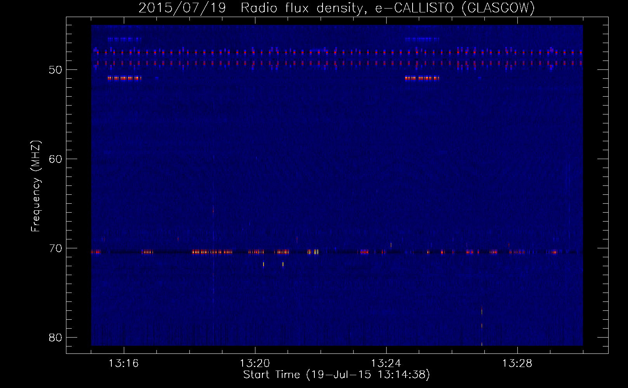Click the 13:20 time axis label
628x388 pixels.
[x=255, y=364]
